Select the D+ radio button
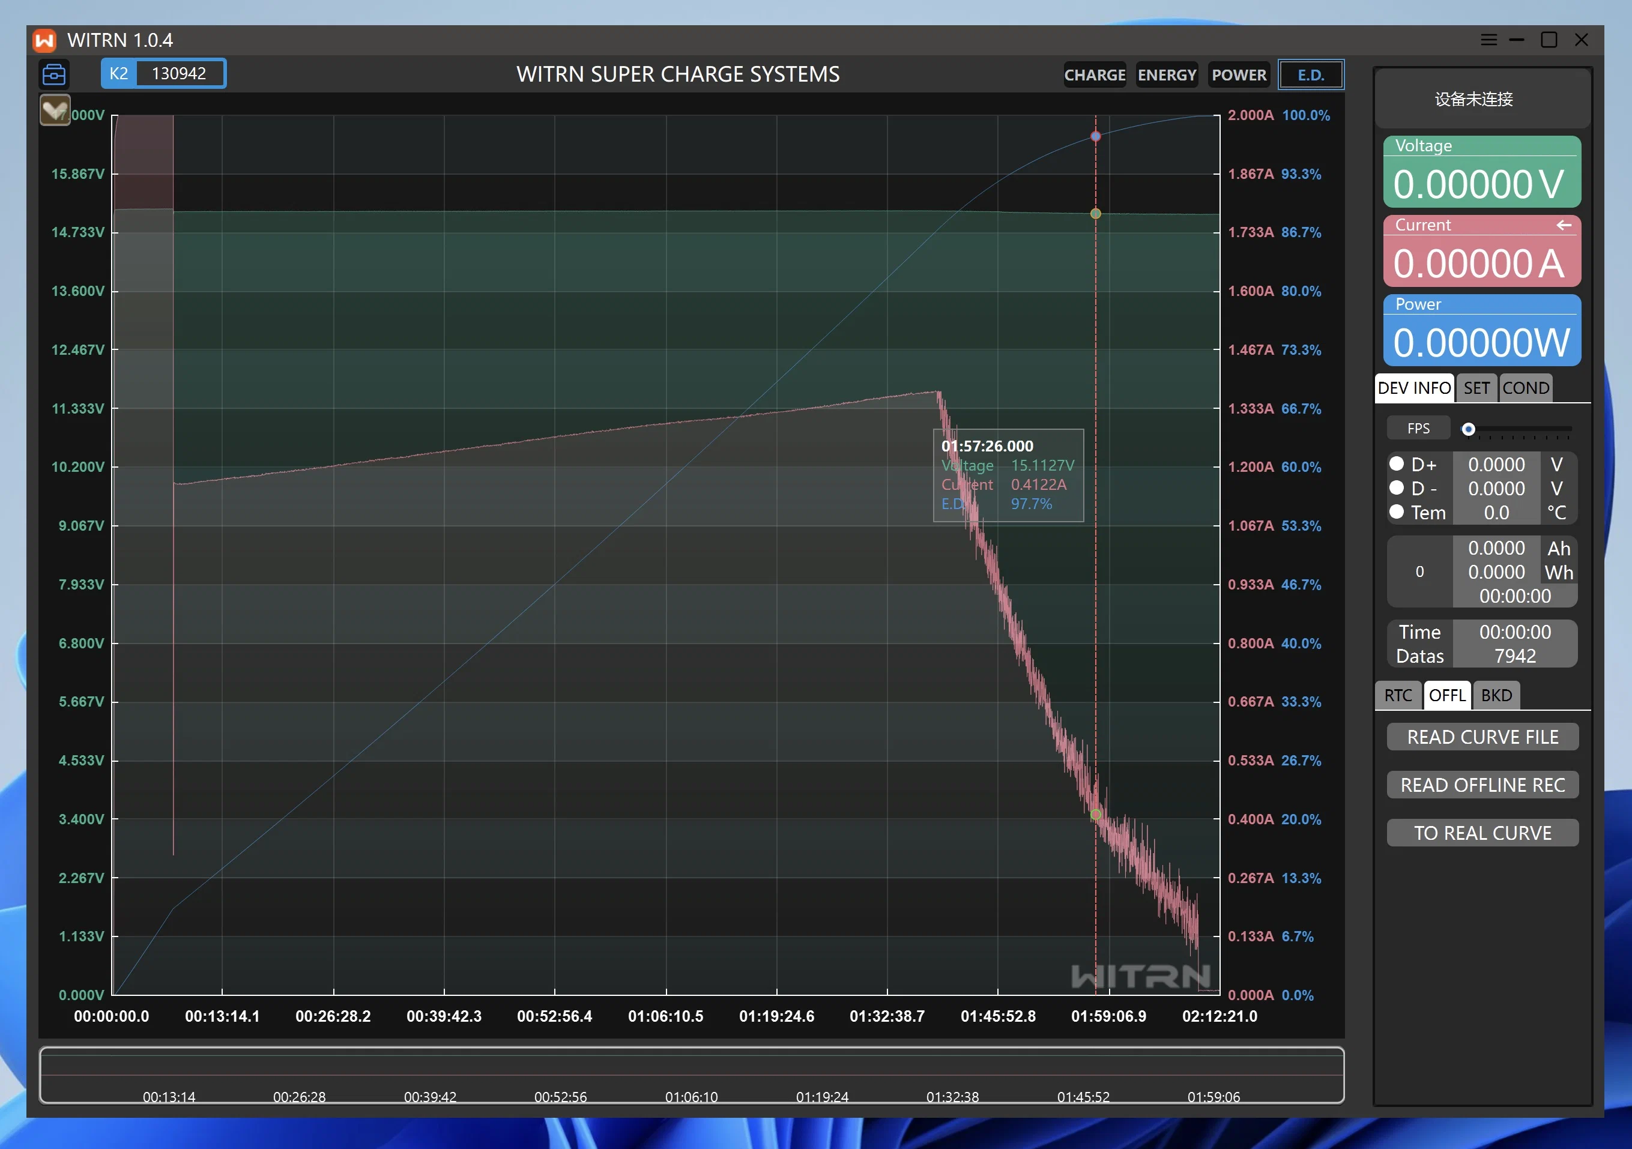This screenshot has height=1149, width=1632. click(1397, 464)
